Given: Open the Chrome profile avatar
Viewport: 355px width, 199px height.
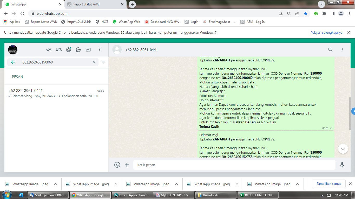Looking at the screenshot, I should [341, 13].
